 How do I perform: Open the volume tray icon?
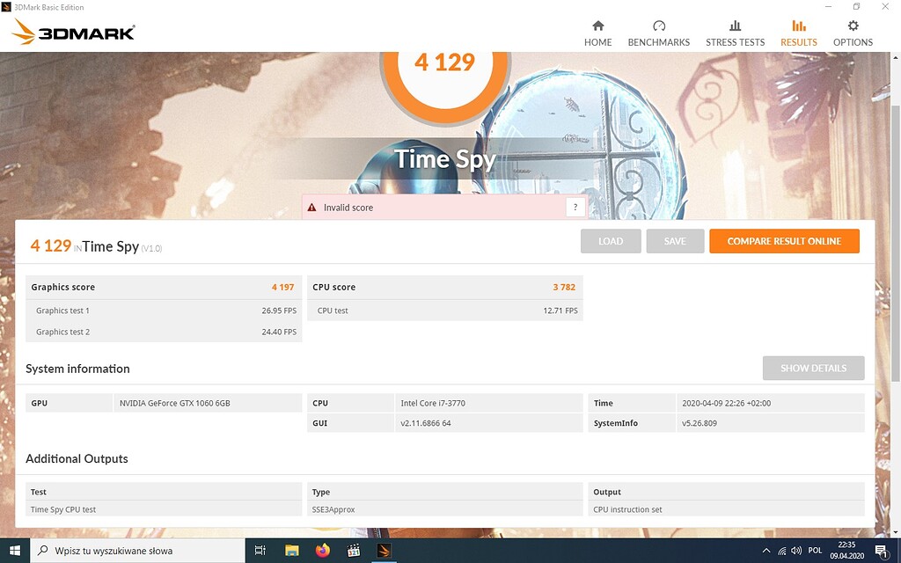796,551
